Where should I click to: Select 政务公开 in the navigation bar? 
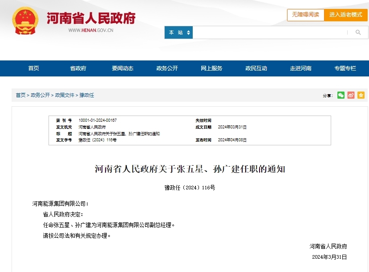click(x=167, y=68)
